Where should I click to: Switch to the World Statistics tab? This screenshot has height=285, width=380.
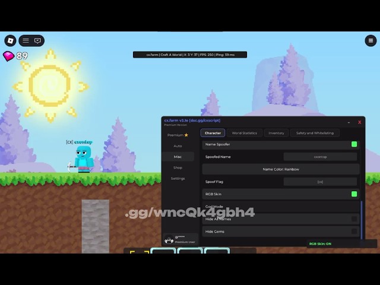(244, 133)
